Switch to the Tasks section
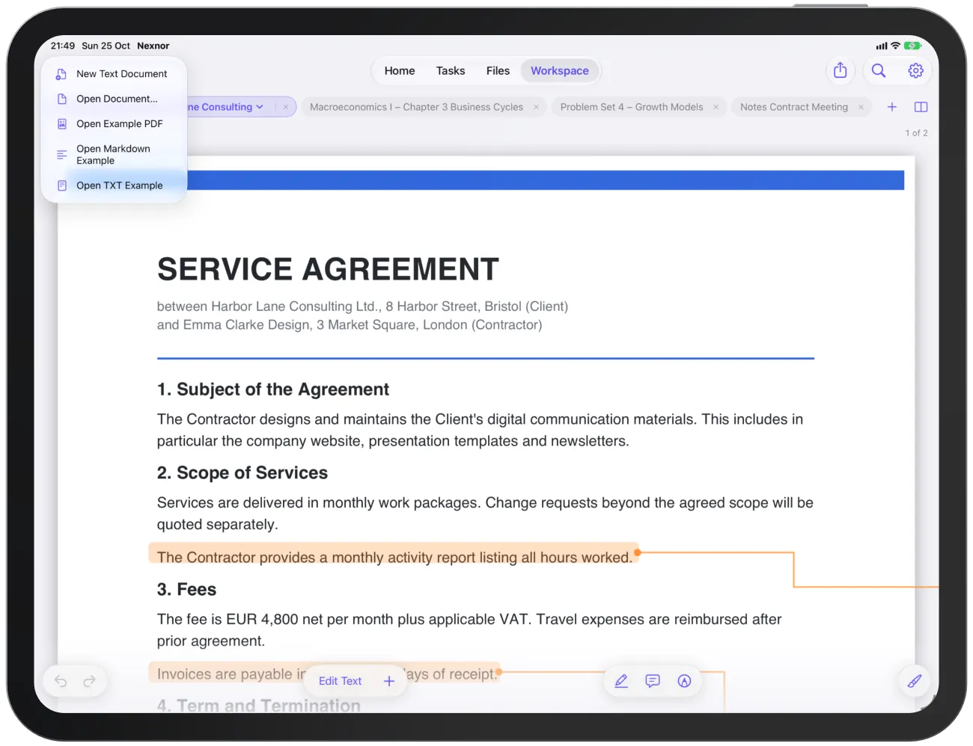The height and width of the screenshot is (746, 973). tap(451, 71)
